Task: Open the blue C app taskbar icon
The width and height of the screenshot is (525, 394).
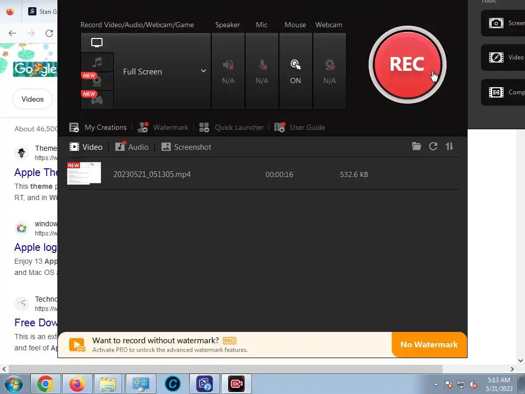Action: [x=173, y=384]
